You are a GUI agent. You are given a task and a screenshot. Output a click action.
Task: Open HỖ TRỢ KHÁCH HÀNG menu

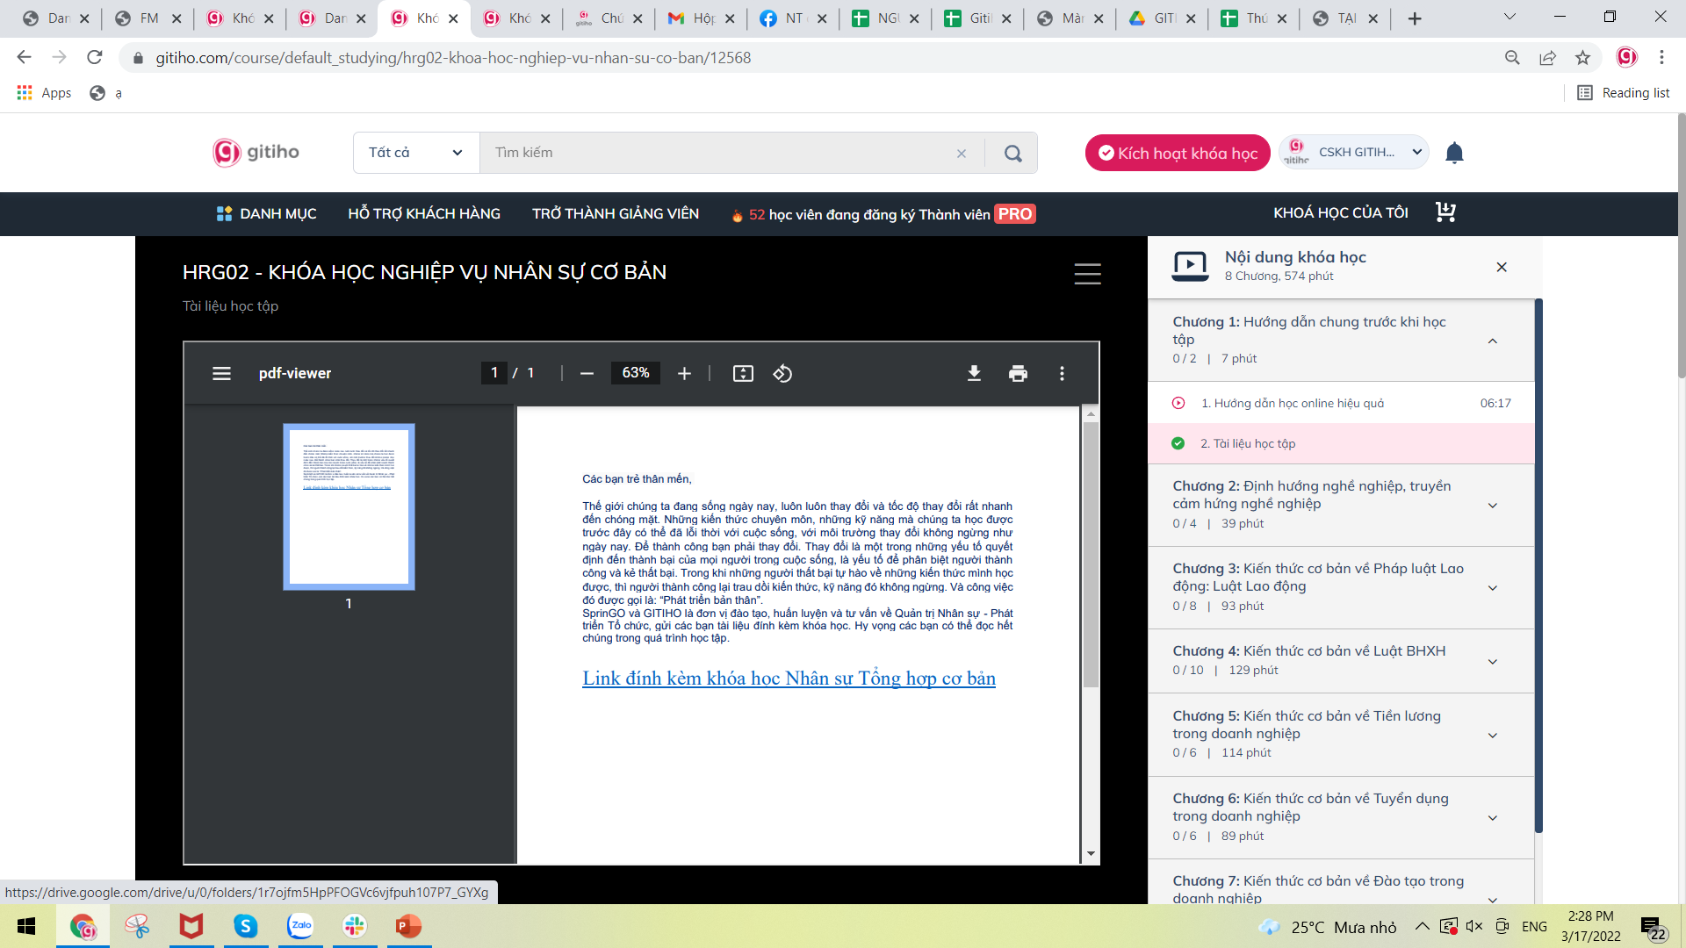pos(424,213)
